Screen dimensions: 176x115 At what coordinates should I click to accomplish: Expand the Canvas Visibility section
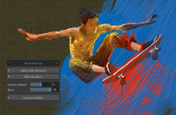click(x=33, y=98)
